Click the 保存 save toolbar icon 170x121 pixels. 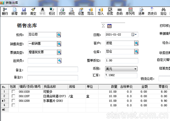pyautogui.click(x=24, y=11)
